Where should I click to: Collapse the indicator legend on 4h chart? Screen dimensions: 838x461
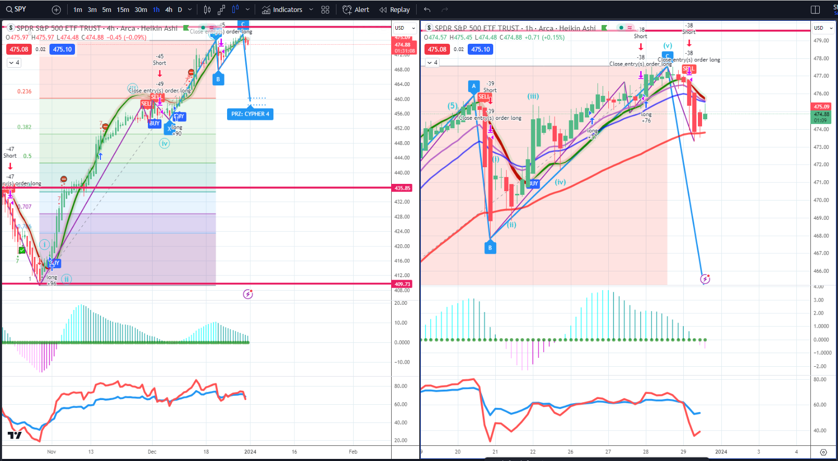14,63
